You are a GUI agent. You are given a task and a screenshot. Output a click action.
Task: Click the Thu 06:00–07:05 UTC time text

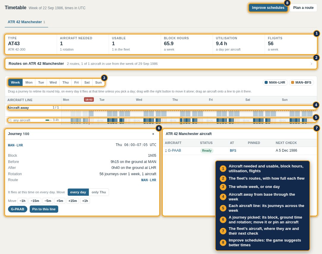click(x=136, y=145)
